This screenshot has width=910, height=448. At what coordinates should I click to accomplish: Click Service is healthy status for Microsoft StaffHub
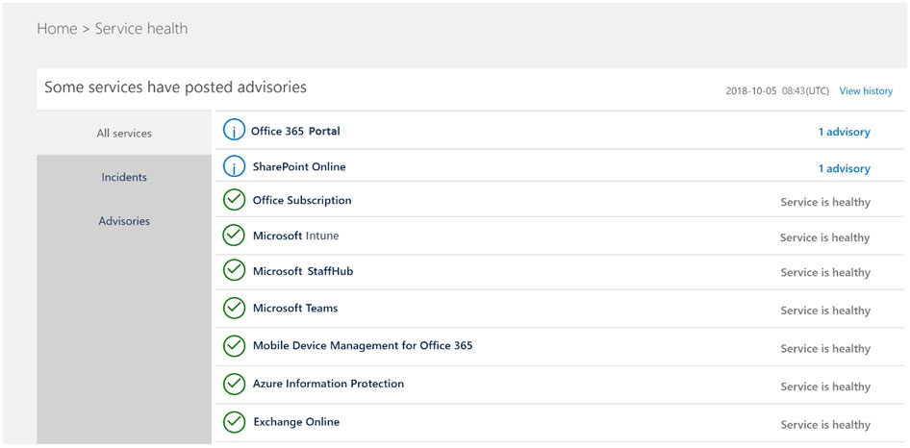(x=825, y=273)
